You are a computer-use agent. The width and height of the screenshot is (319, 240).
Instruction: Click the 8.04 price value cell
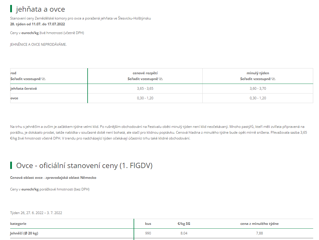click(184, 233)
